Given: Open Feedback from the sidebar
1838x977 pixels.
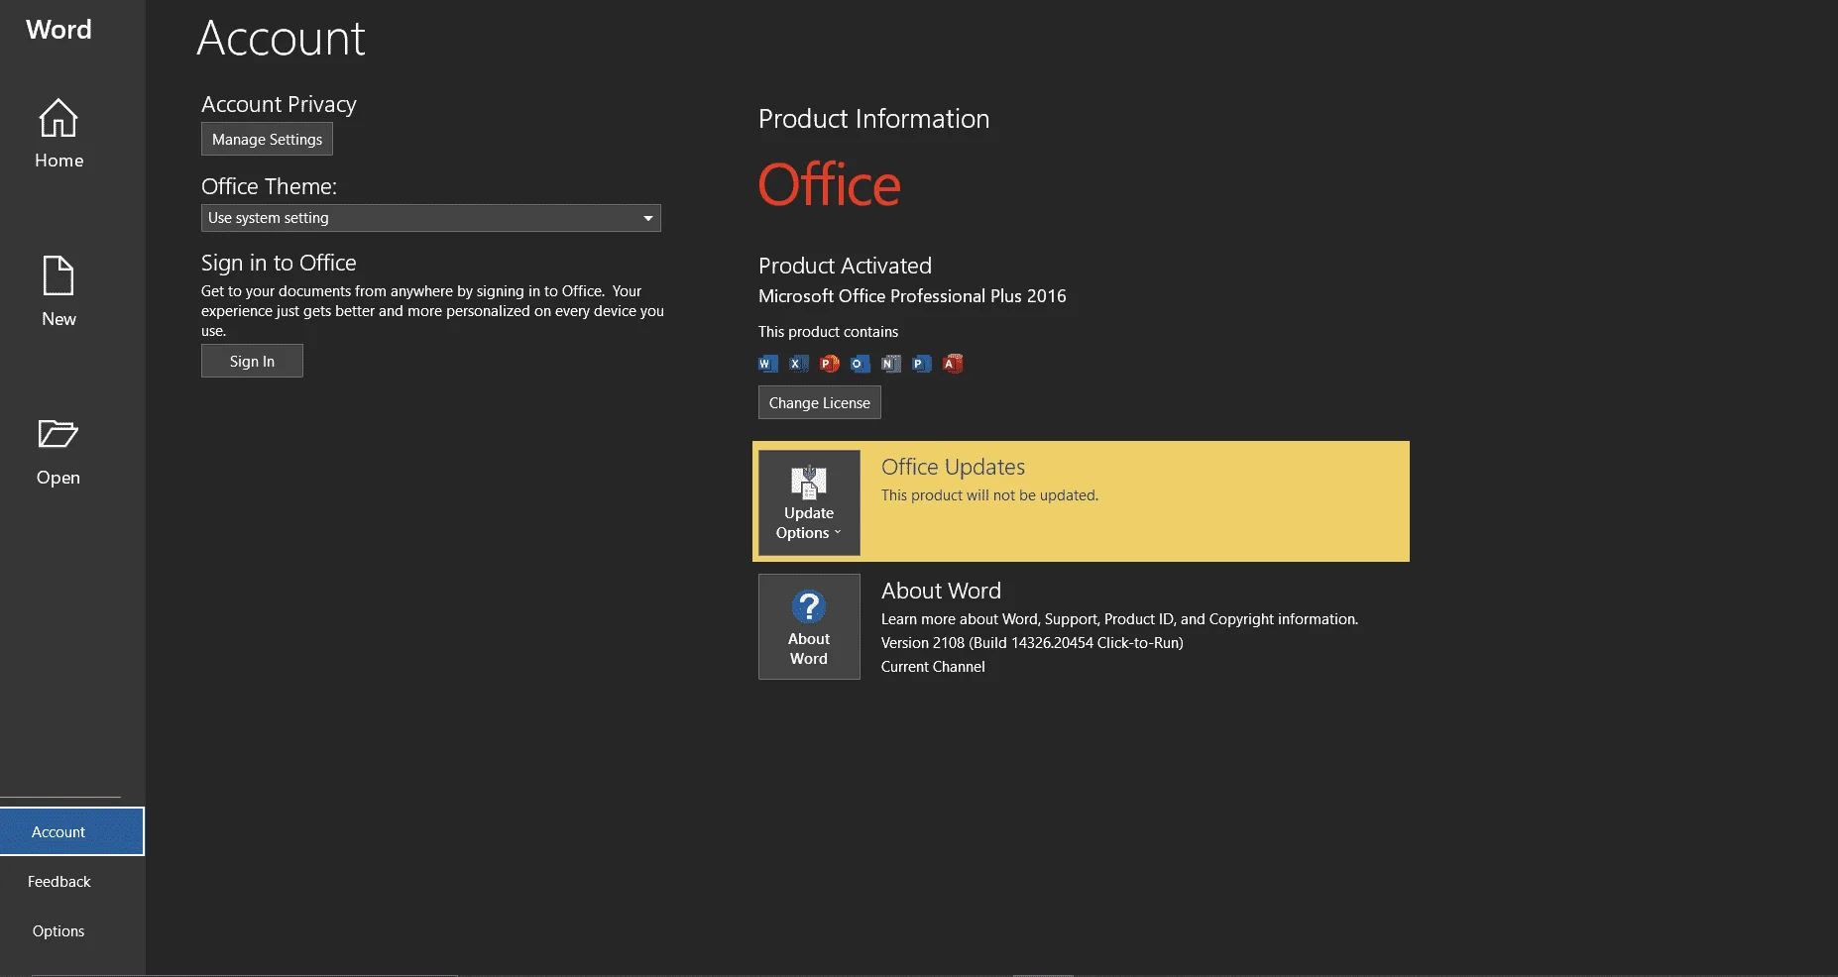Looking at the screenshot, I should tap(59, 881).
